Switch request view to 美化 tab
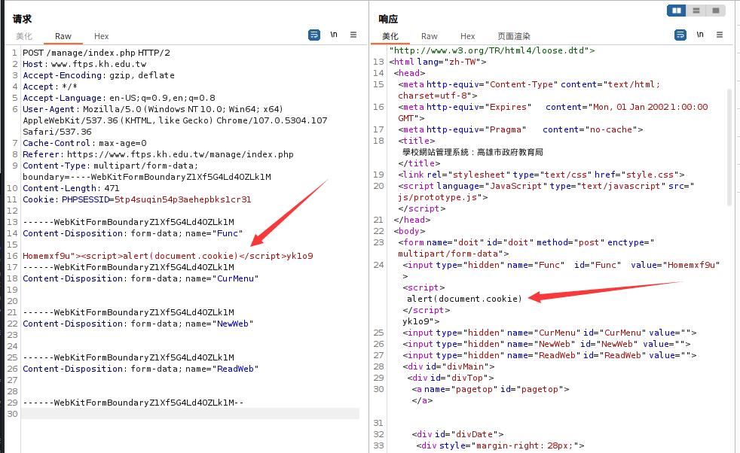This screenshot has height=453, width=740. pyautogui.click(x=24, y=36)
